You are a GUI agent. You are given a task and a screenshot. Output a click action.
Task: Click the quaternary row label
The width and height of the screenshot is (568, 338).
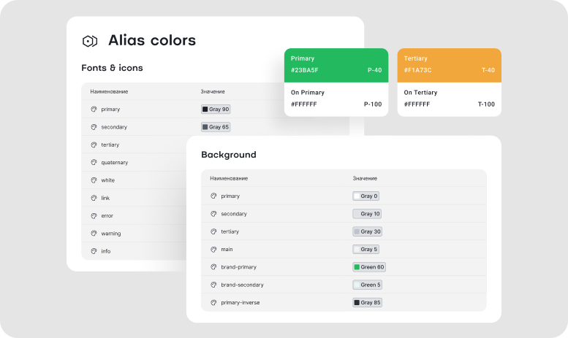pos(115,163)
